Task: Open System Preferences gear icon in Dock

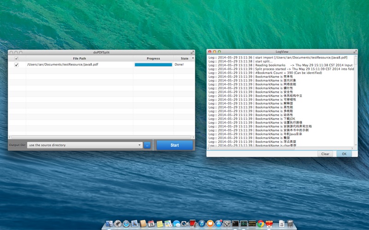Action: [227, 224]
